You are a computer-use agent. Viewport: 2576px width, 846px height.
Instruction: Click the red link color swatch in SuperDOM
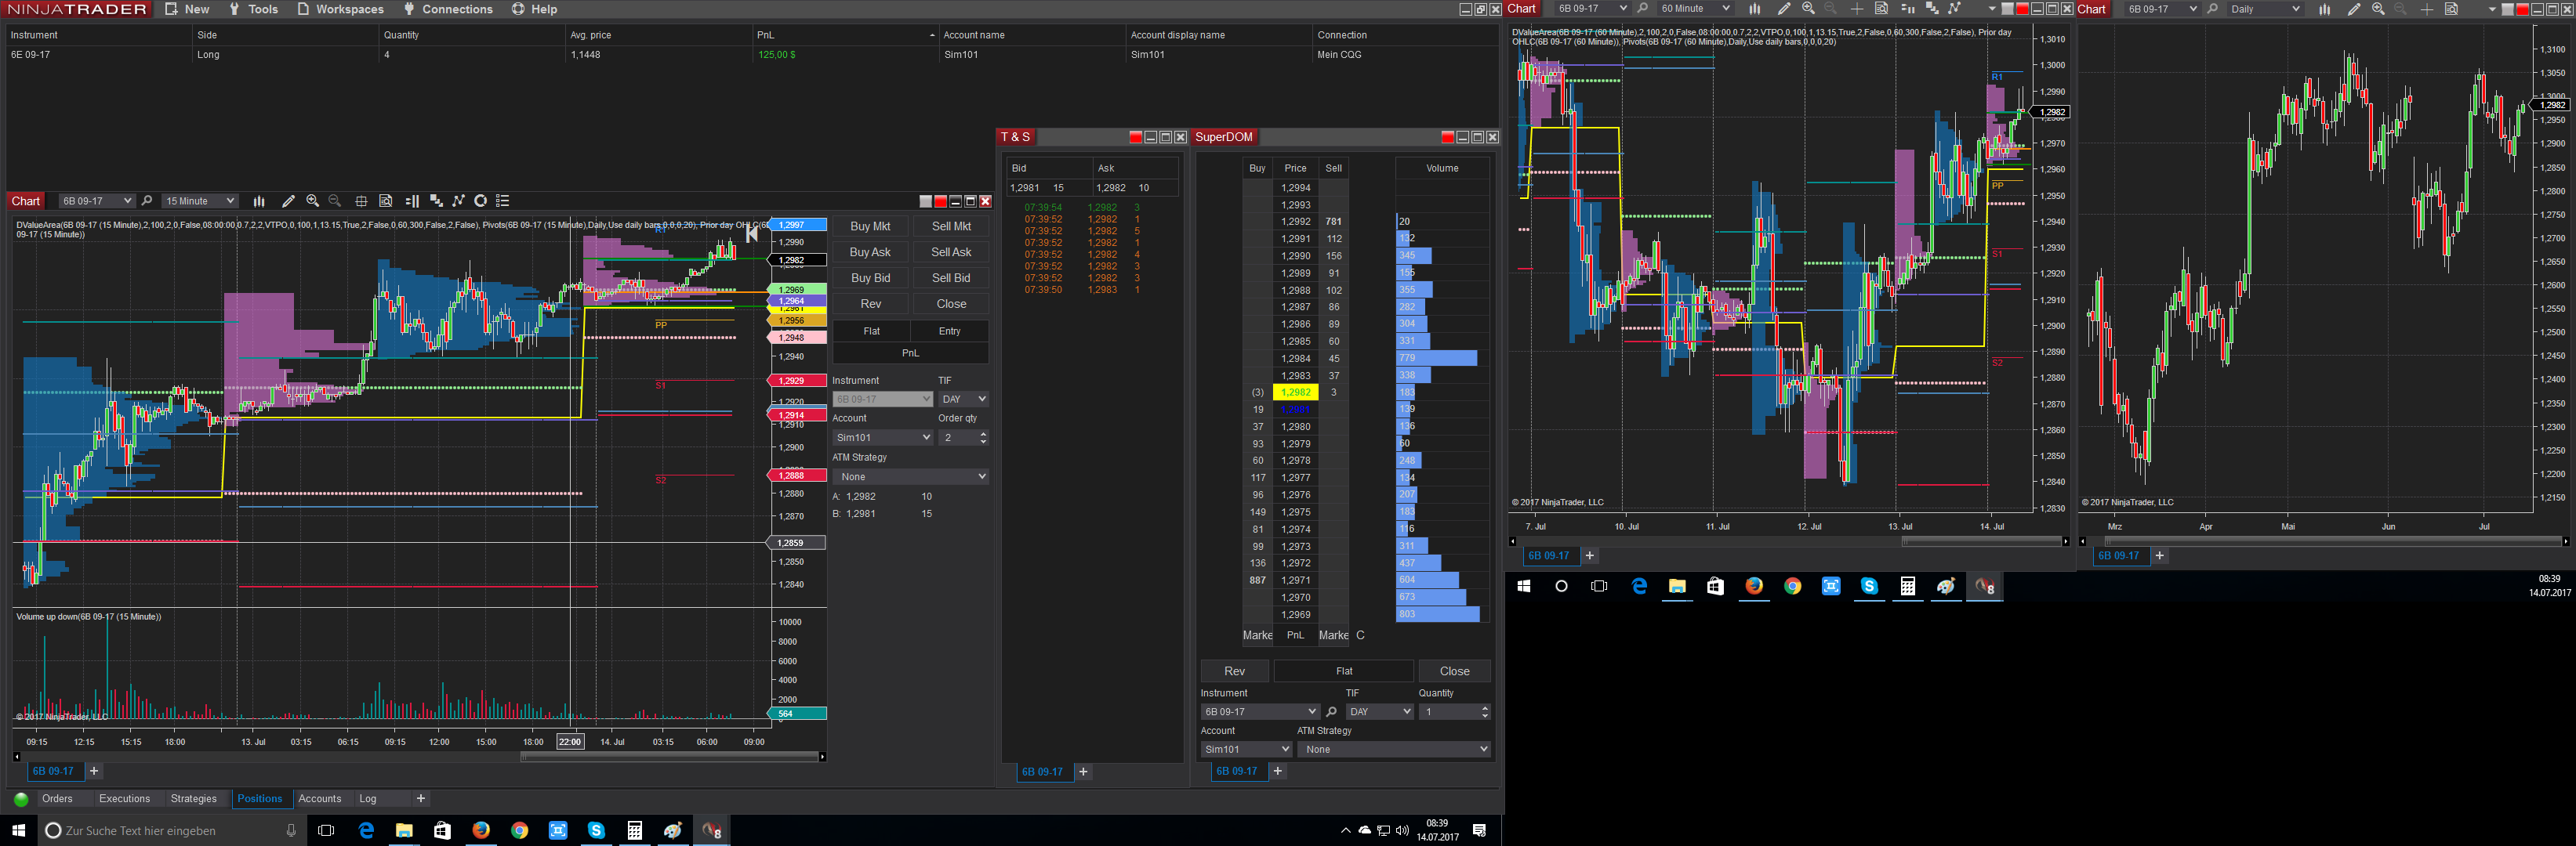pyautogui.click(x=1447, y=137)
